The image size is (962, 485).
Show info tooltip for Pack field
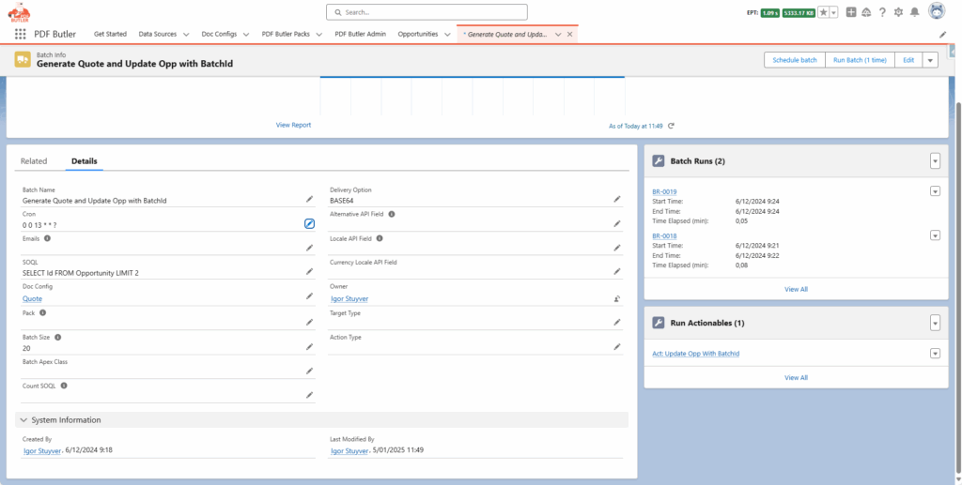[x=42, y=312]
